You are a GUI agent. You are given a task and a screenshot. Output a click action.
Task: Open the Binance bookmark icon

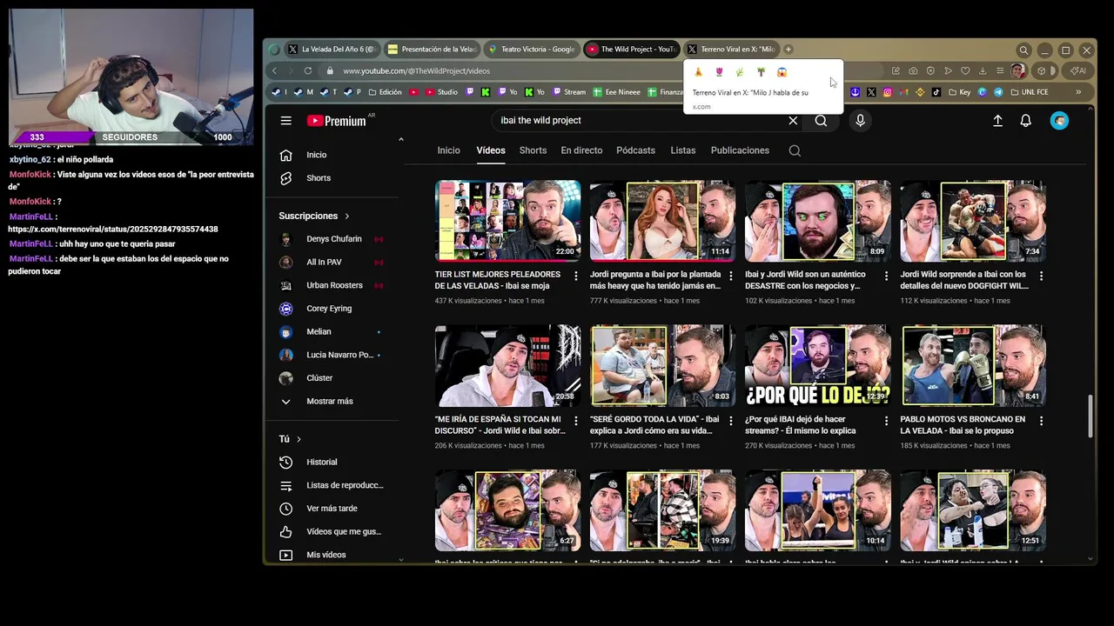[921, 92]
